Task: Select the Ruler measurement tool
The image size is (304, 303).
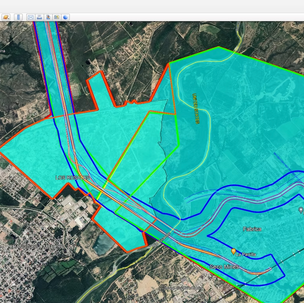Action: coord(18,17)
